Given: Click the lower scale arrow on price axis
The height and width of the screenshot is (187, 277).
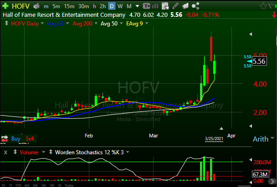Looking at the screenshot, I should pos(251,126).
